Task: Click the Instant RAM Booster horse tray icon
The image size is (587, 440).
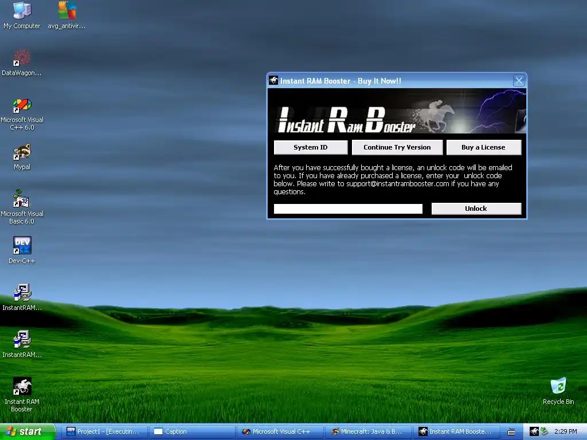Action: [x=534, y=431]
